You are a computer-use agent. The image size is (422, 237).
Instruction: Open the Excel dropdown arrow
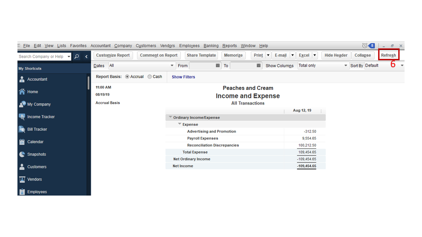[315, 55]
